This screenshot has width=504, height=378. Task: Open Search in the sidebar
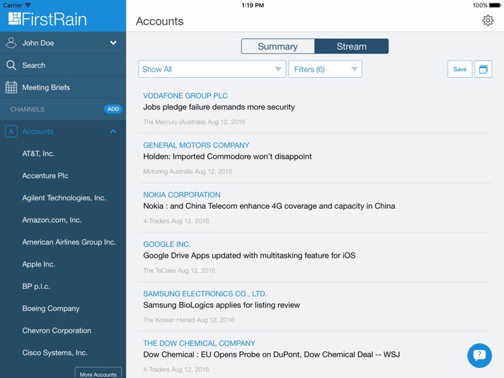coord(63,65)
